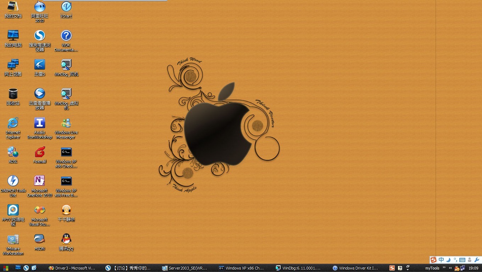482x272 pixels.
Task: Click the network connection tray icon
Action: [x=462, y=268]
